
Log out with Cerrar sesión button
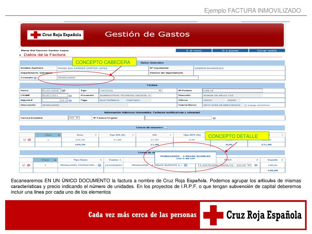(267, 51)
